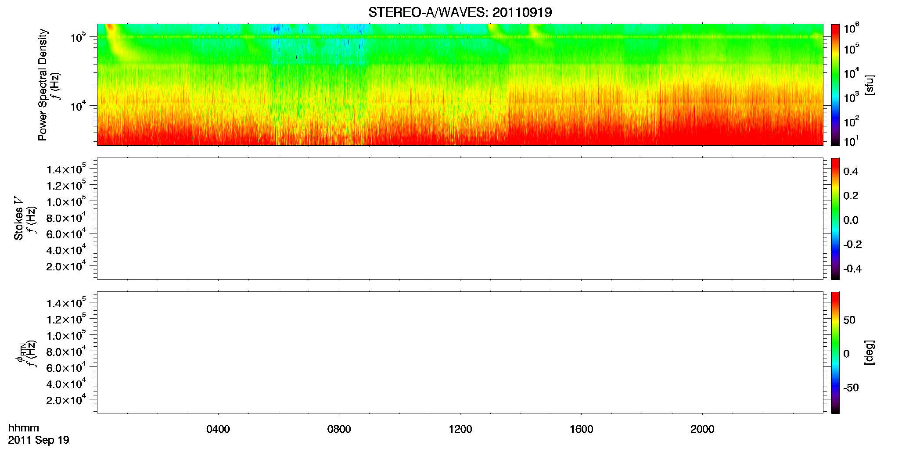Click the 0400 time tick label

click(218, 429)
